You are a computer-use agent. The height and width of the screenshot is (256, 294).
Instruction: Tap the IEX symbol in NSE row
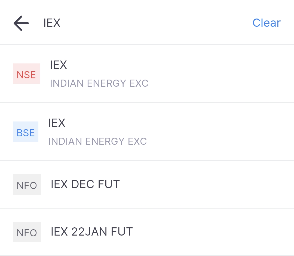tap(58, 65)
